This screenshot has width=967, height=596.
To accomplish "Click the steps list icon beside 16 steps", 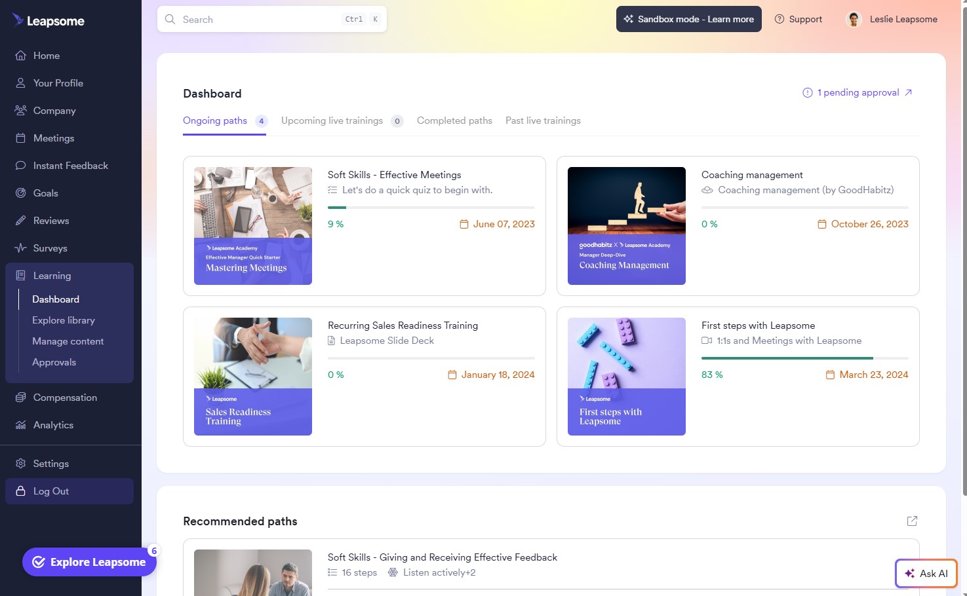I will click(x=332, y=572).
